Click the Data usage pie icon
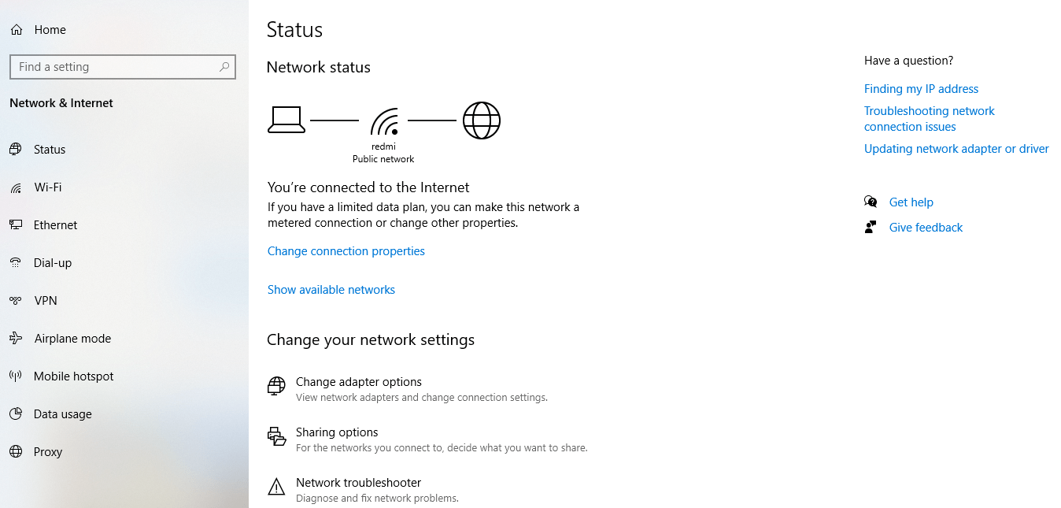This screenshot has width=1061, height=508. 16,414
